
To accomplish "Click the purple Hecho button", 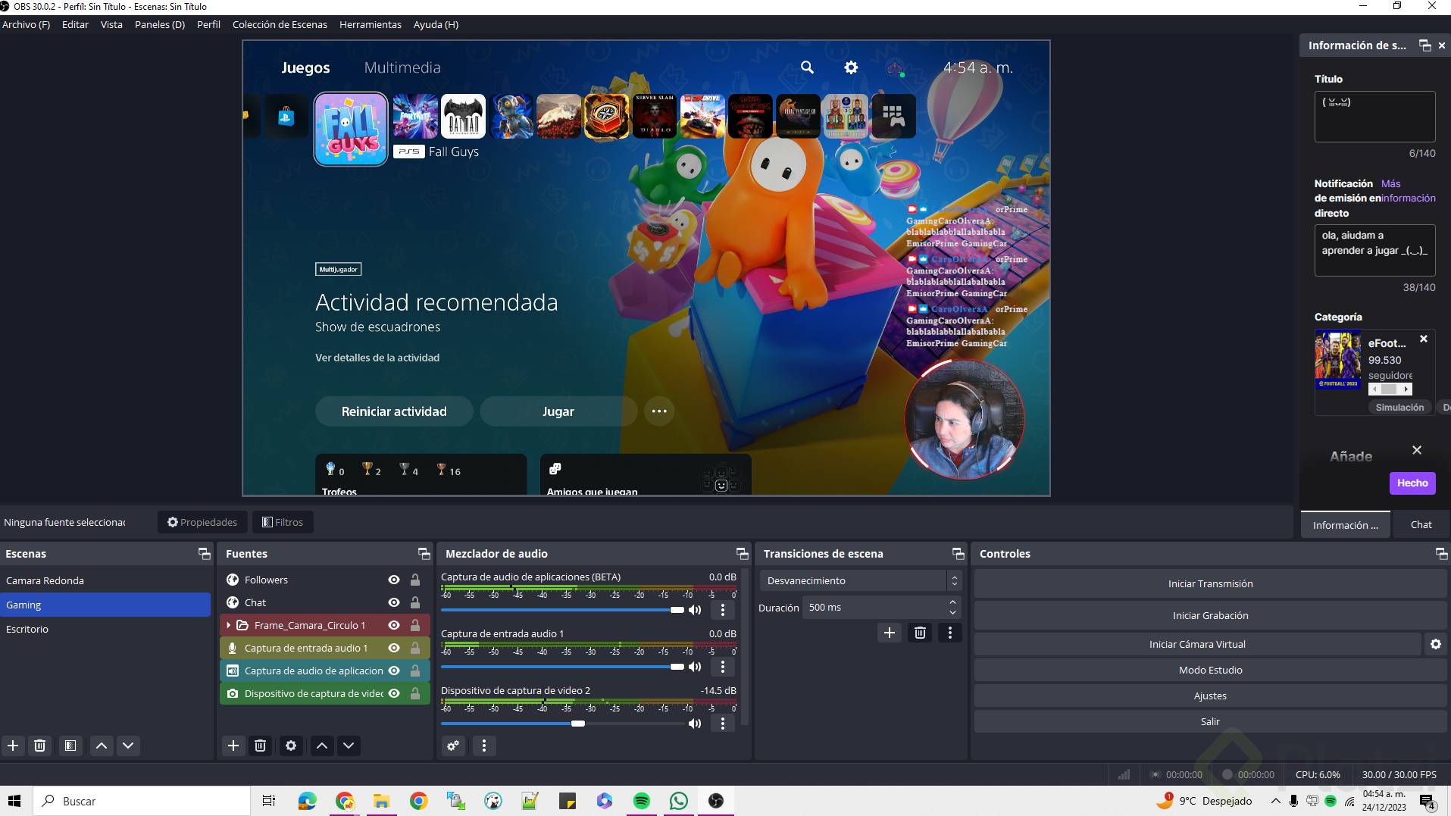I will click(1412, 483).
